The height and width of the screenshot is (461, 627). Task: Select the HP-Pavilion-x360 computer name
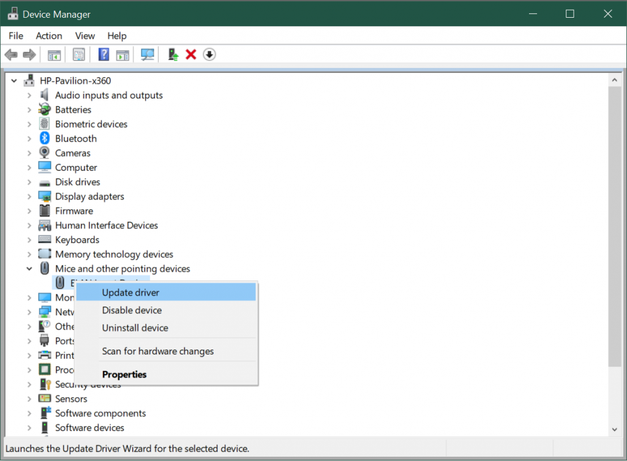[x=75, y=81]
